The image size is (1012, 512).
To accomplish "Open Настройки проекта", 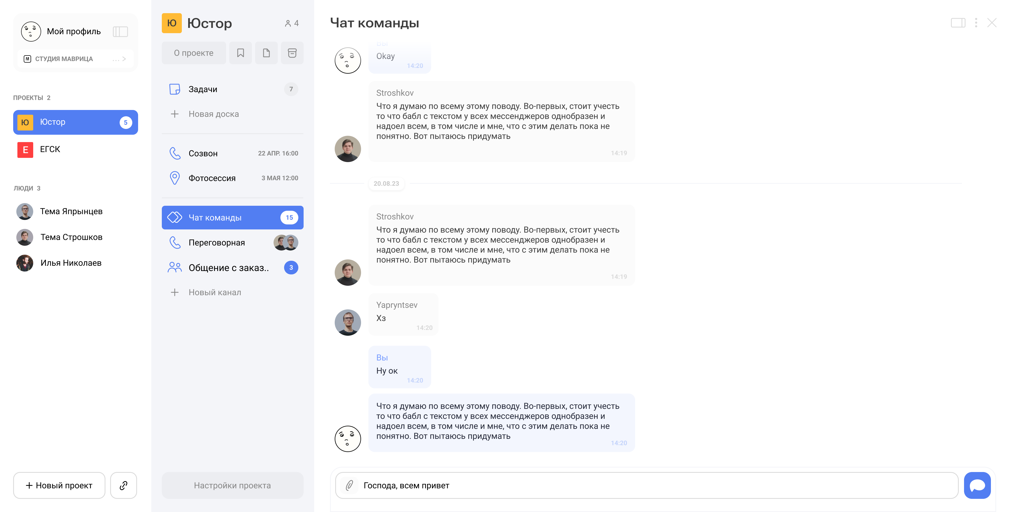I will (232, 485).
